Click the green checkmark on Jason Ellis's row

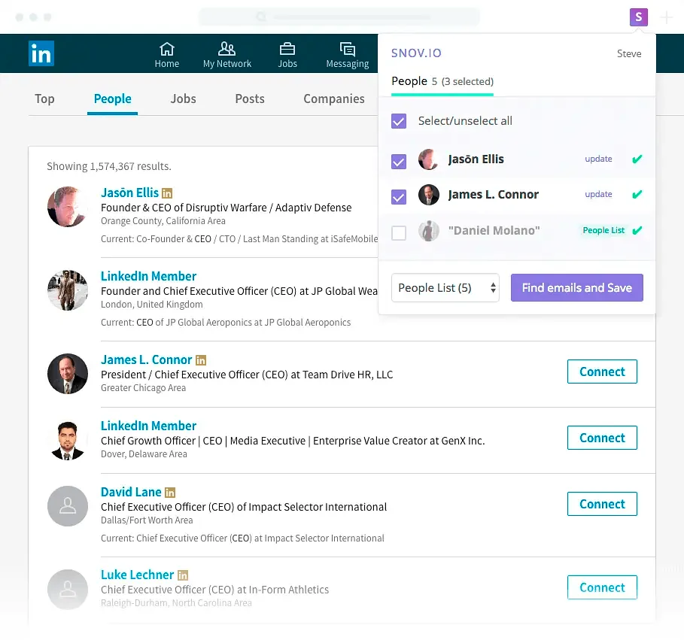637,159
